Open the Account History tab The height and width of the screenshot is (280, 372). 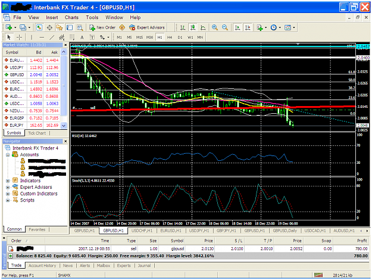click(x=42, y=266)
